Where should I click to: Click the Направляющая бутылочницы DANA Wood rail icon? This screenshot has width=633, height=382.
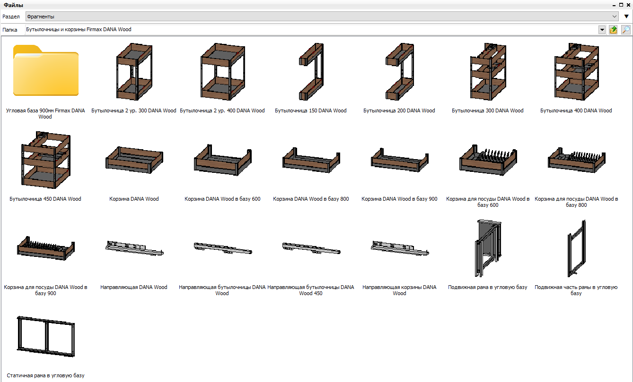pyautogui.click(x=223, y=248)
